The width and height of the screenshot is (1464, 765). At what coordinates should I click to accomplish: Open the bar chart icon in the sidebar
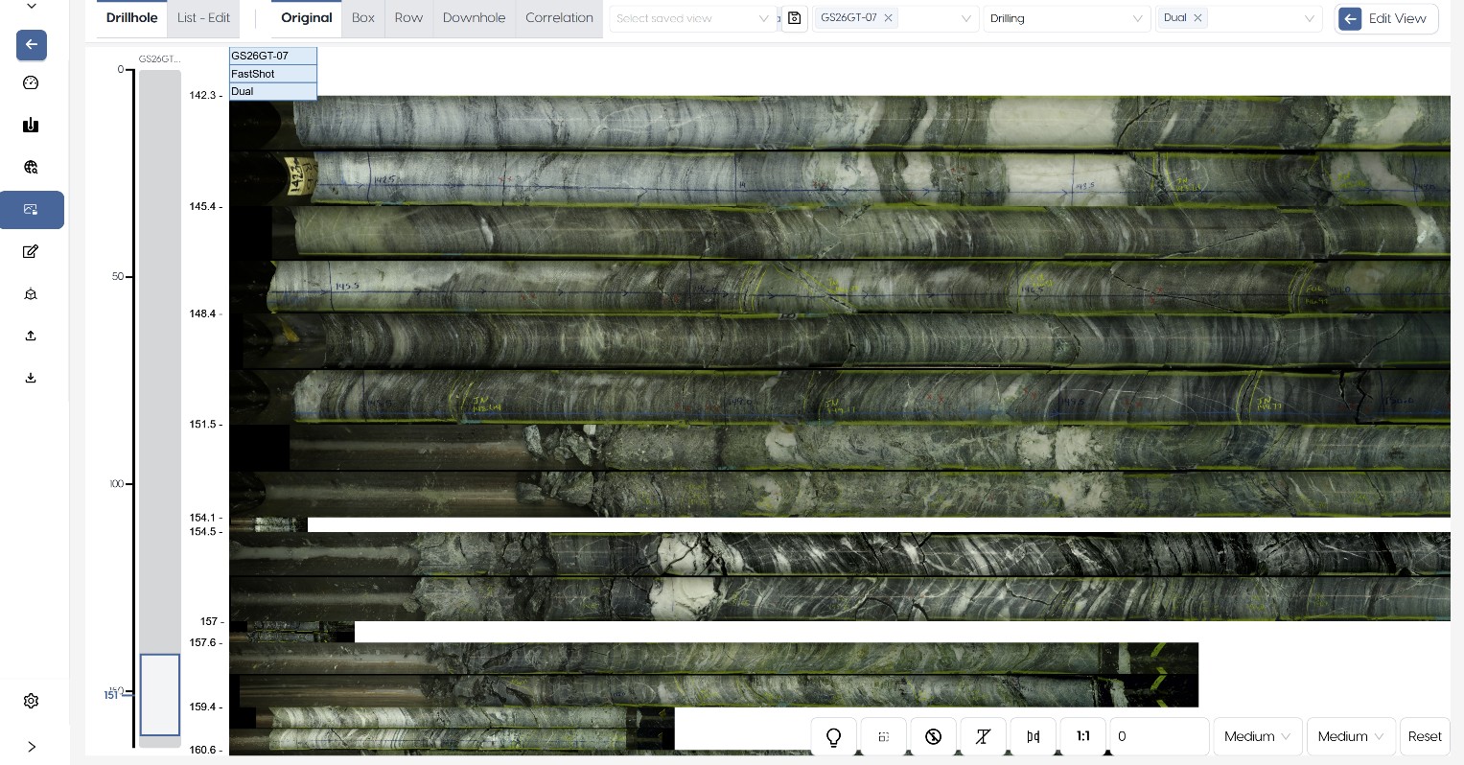31,125
